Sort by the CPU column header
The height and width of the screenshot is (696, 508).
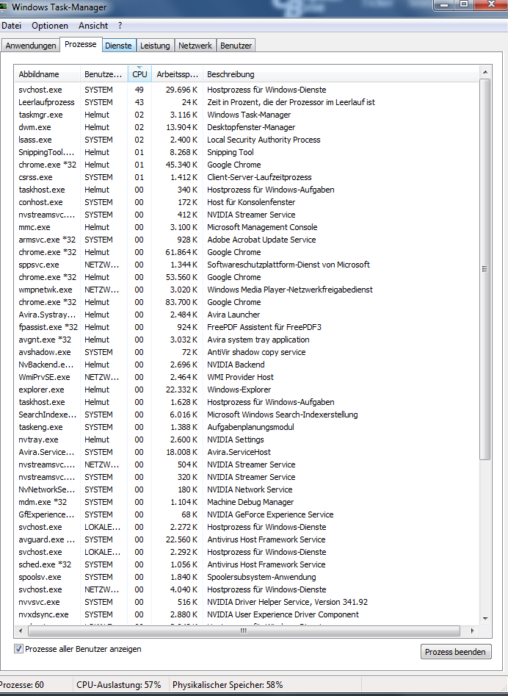click(x=139, y=74)
